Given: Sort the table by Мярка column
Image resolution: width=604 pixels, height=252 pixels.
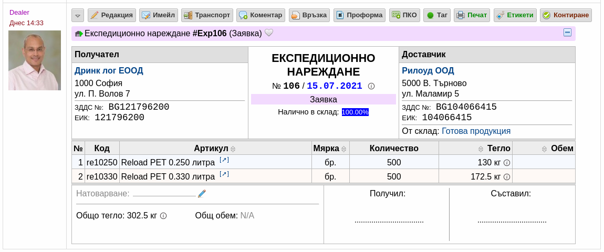Looking at the screenshot, I should (343, 149).
